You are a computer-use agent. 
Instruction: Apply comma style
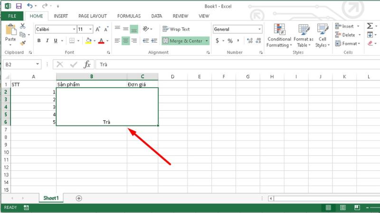click(238, 41)
